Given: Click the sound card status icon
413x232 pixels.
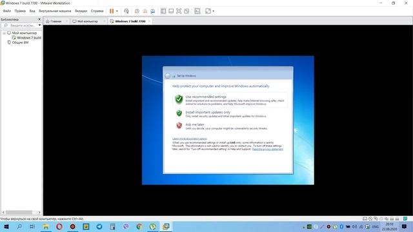Looking at the screenshot, I should click(387, 218).
